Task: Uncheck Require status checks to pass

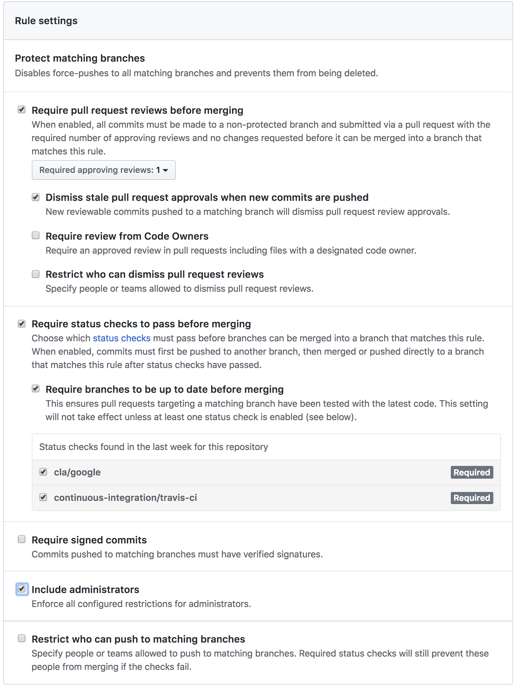Action: (21, 323)
